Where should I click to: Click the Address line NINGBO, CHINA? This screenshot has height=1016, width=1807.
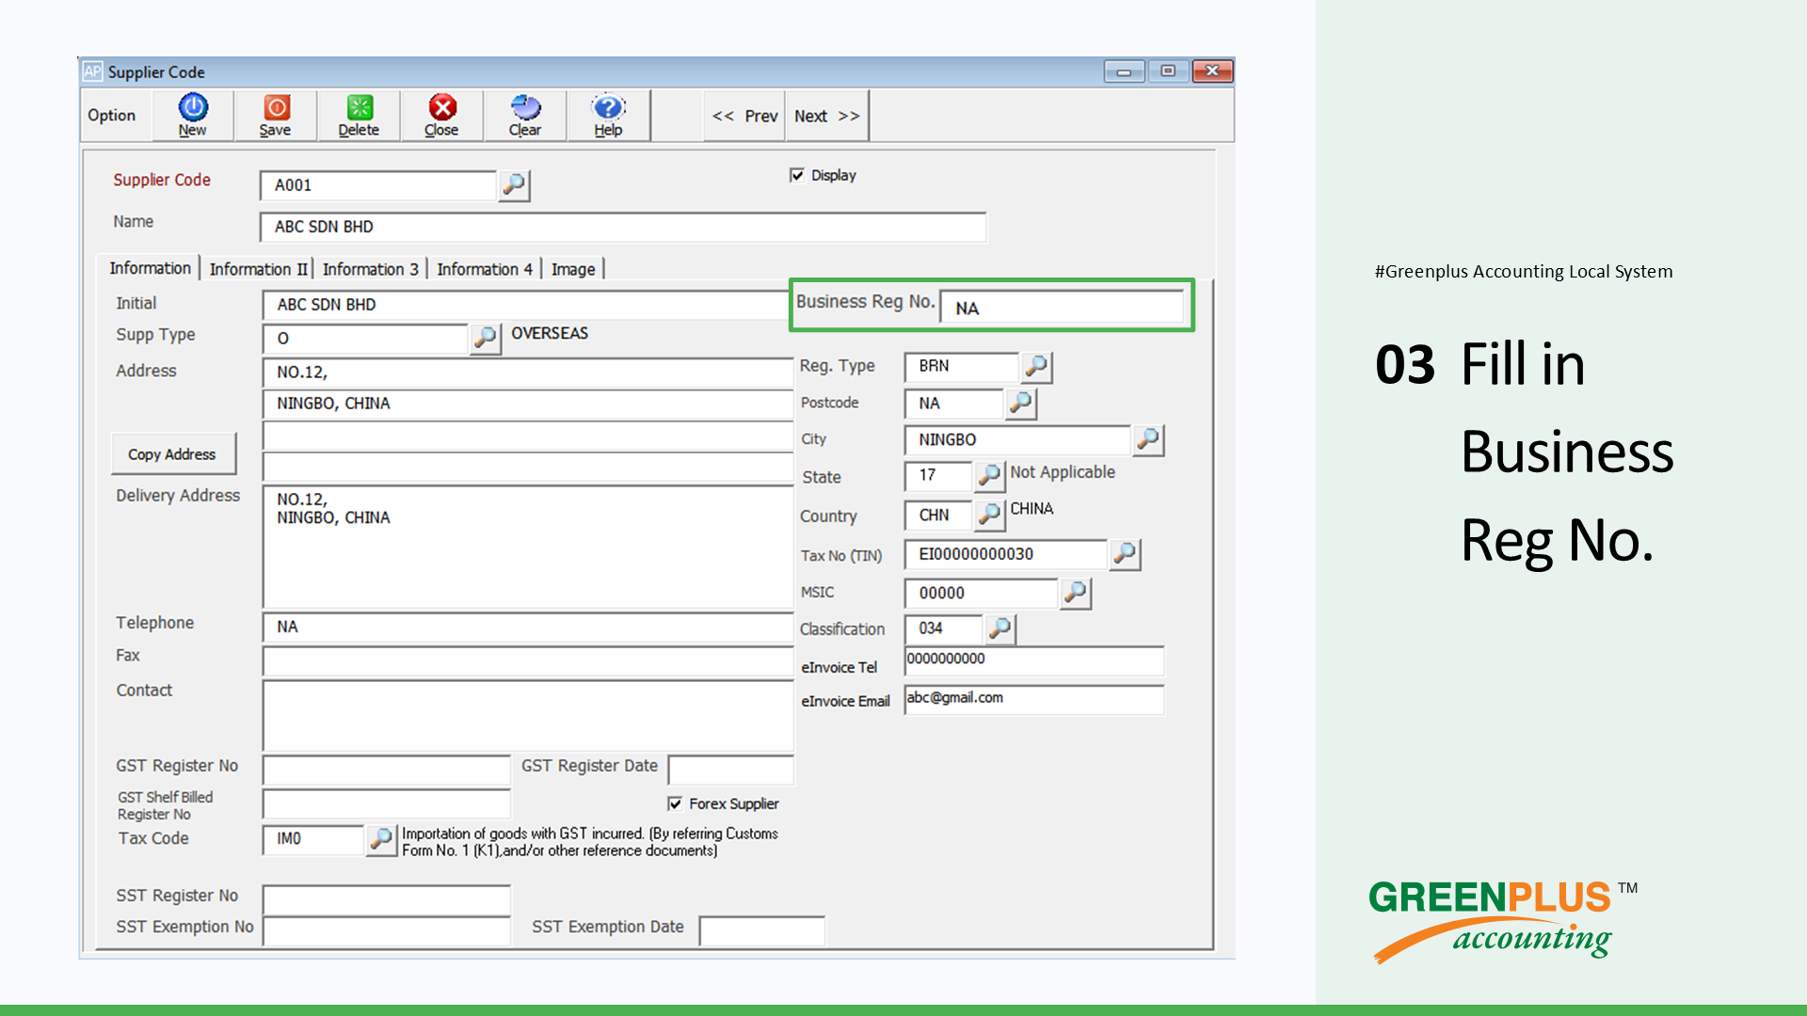coord(527,404)
